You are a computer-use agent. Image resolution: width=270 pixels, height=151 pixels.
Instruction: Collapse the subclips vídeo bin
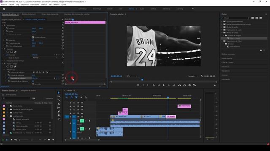pyautogui.click(x=8, y=116)
